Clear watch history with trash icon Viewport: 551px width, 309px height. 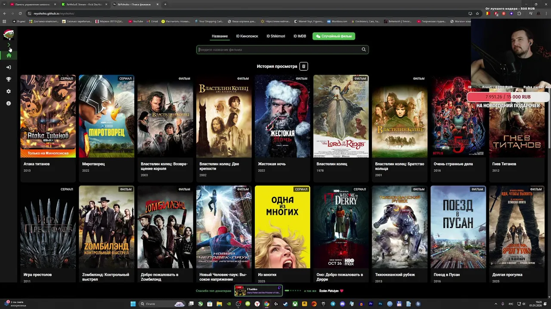click(303, 66)
